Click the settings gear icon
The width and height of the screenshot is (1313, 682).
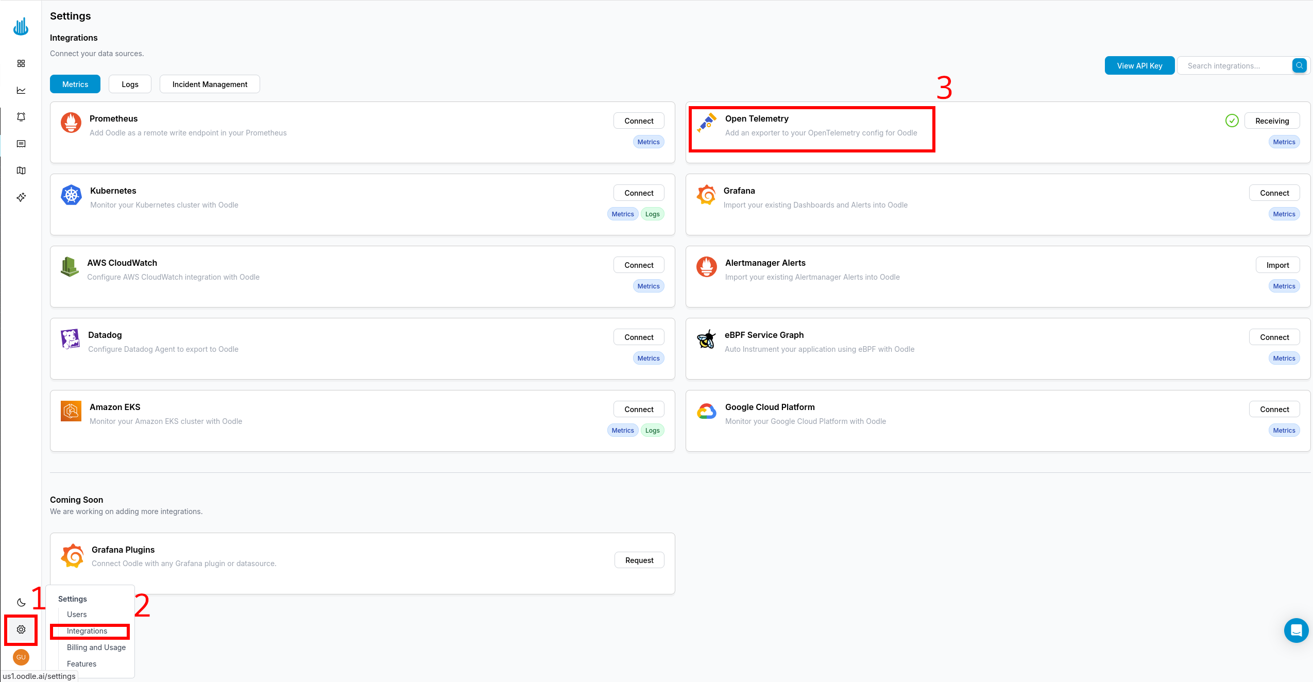(x=21, y=629)
